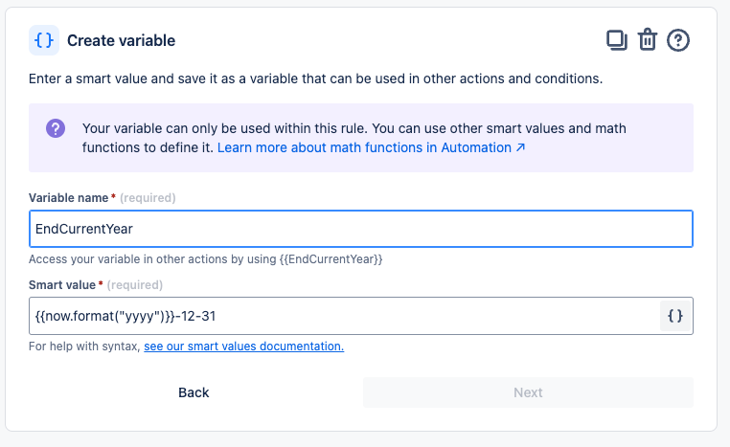The width and height of the screenshot is (730, 447).
Task: Open the smart value picker braces button
Action: coord(675,316)
